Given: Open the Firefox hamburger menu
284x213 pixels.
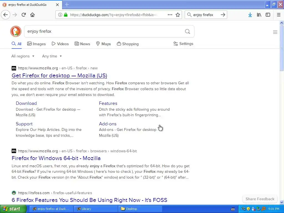Looking at the screenshot, I should 279,15.
